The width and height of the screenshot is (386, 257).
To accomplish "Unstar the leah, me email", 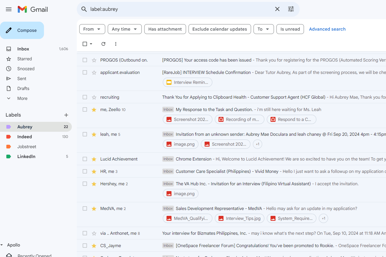I will pyautogui.click(x=94, y=134).
